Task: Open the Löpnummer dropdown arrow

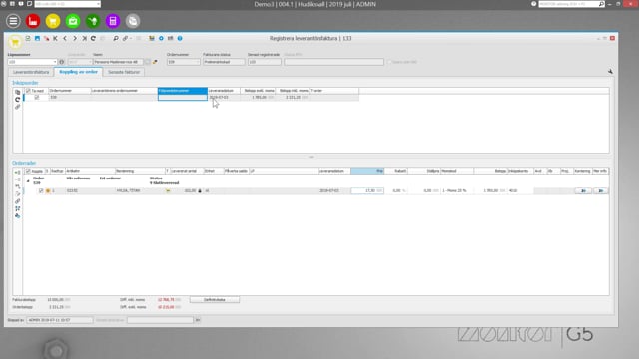Action: click(x=55, y=62)
